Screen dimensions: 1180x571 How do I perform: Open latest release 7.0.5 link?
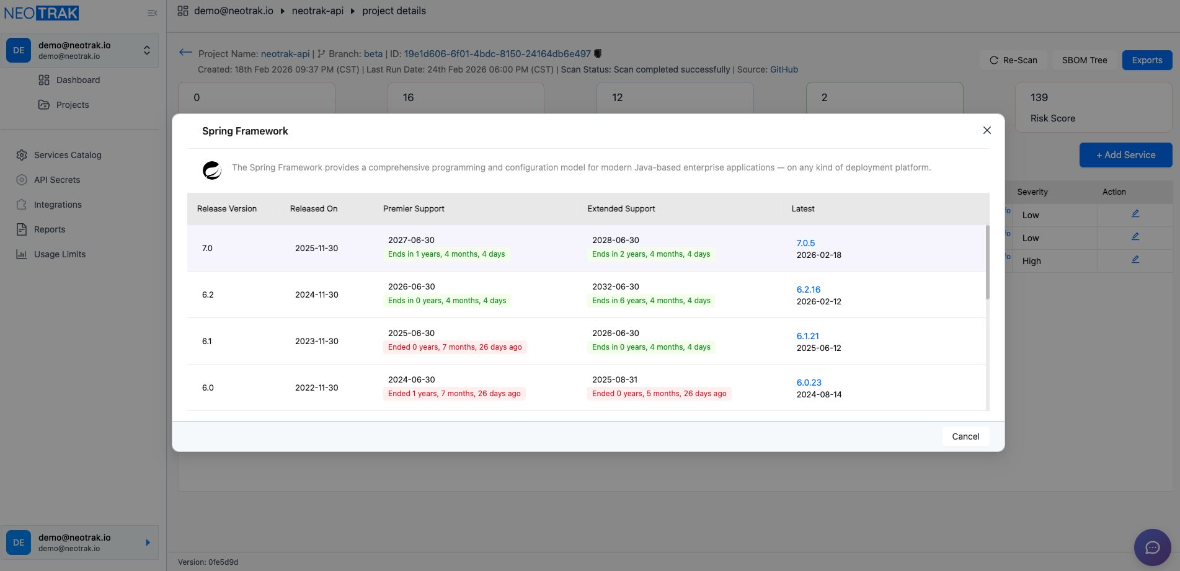(x=805, y=243)
